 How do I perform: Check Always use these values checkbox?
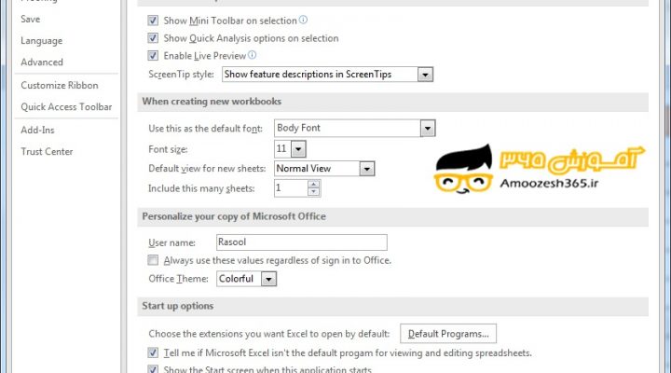point(153,260)
